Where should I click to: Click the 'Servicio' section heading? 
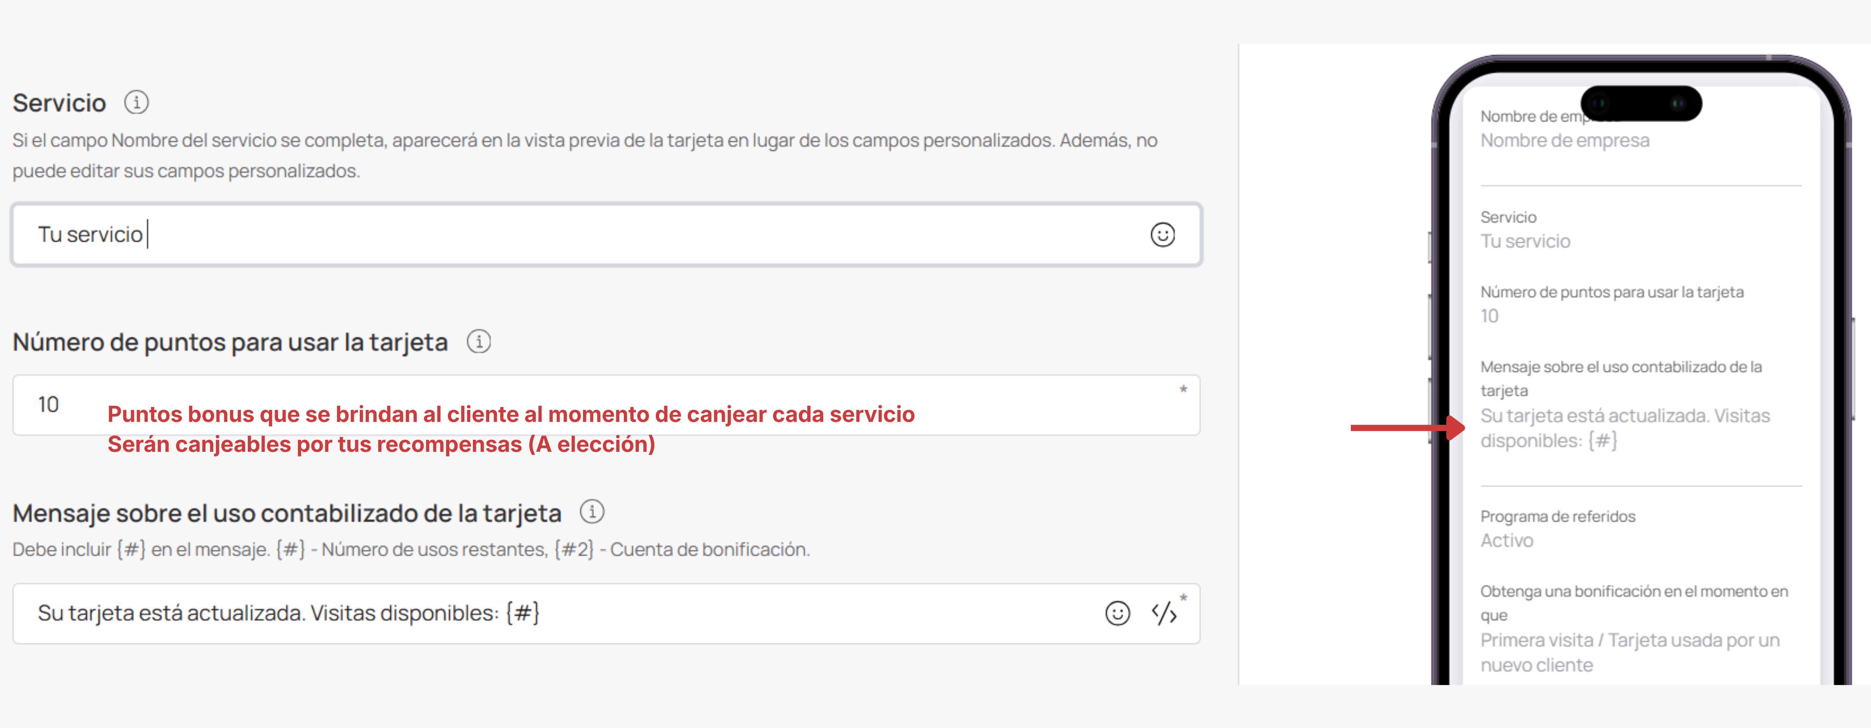point(60,102)
